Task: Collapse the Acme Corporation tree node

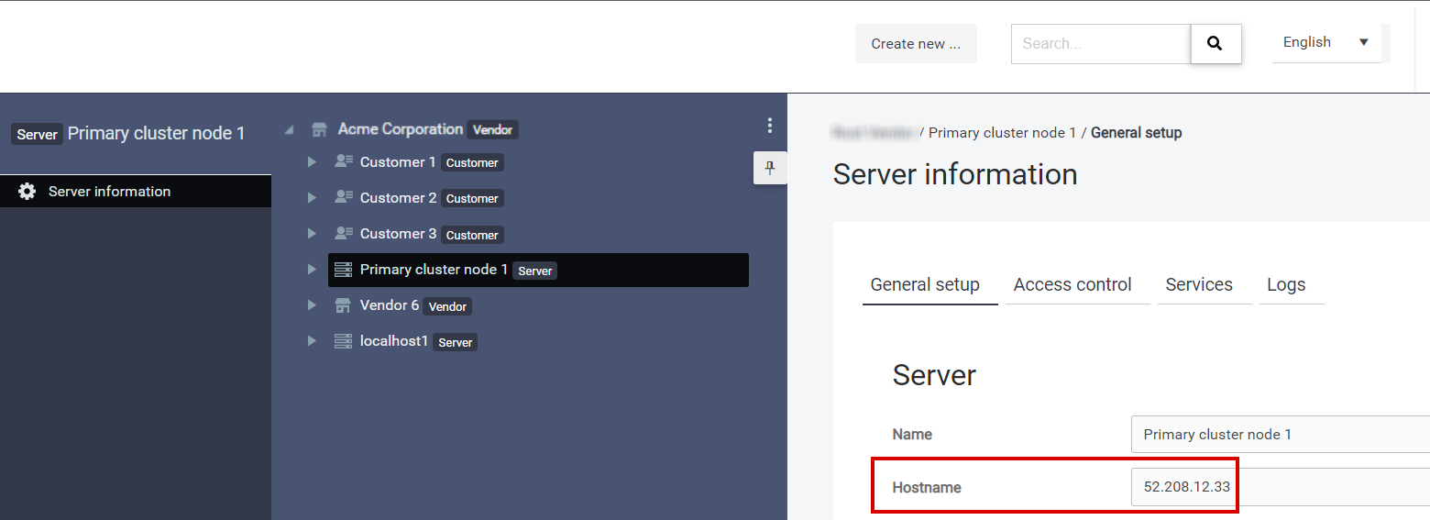Action: [x=290, y=130]
